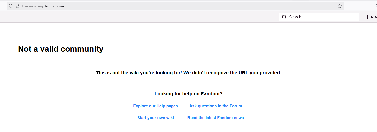The image size is (377, 132).
Task: Click the tracking protection shield icon
Action: pyautogui.click(x=11, y=6)
